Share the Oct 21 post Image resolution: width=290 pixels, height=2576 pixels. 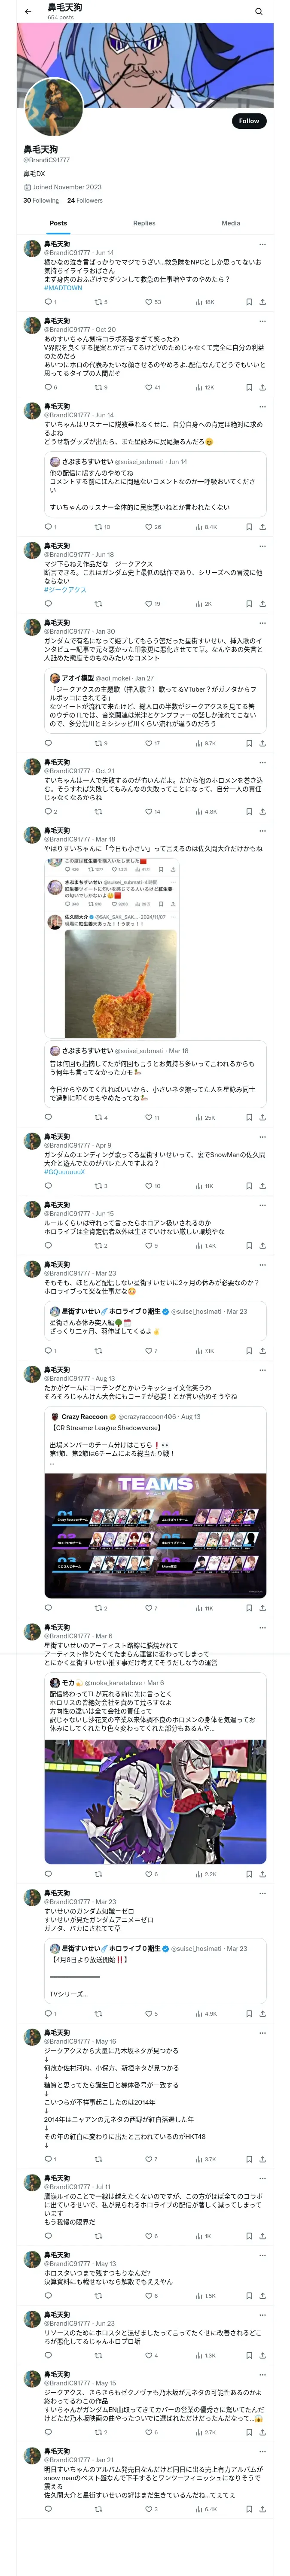pyautogui.click(x=263, y=812)
